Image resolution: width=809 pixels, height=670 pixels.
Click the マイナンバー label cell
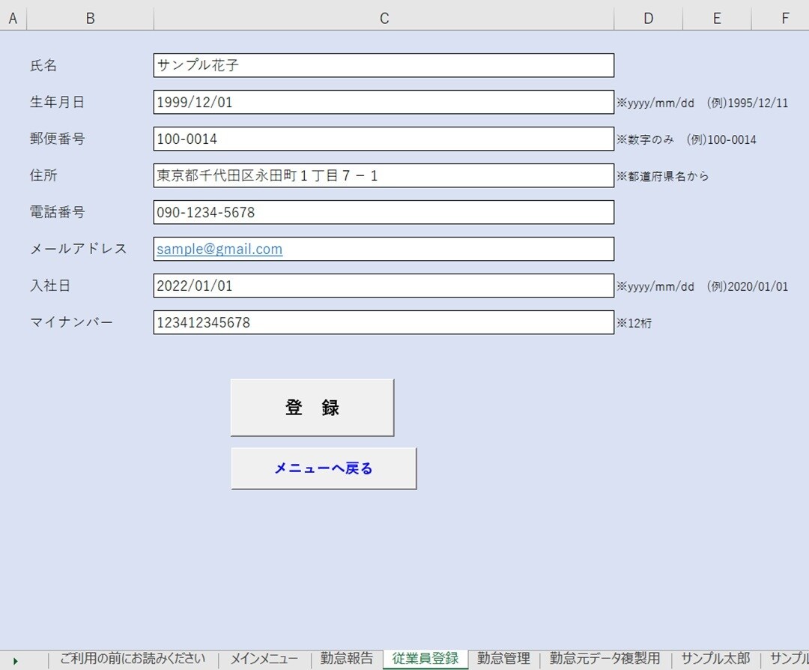71,322
